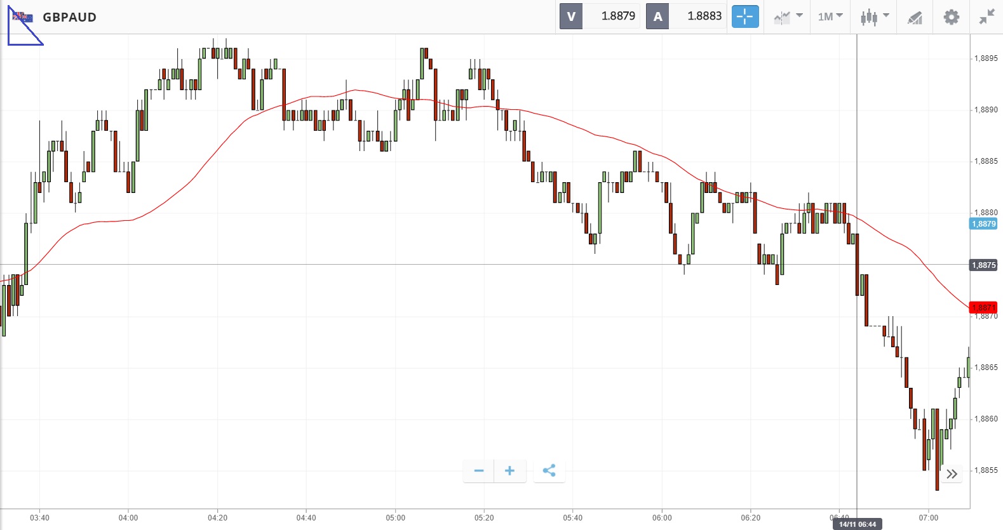This screenshot has width=1003, height=530.
Task: Open chart settings gear
Action: [951, 17]
